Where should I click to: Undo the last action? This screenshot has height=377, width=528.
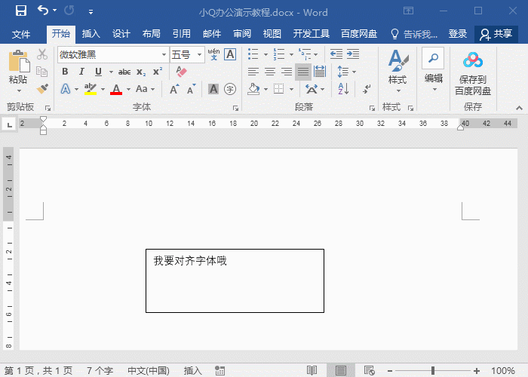tap(43, 11)
